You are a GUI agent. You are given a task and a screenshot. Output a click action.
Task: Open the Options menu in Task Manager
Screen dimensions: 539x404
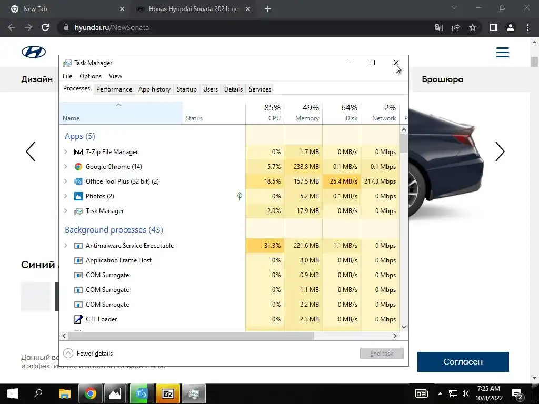click(x=91, y=76)
